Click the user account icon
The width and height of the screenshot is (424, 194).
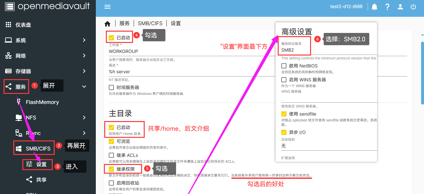[400, 6]
